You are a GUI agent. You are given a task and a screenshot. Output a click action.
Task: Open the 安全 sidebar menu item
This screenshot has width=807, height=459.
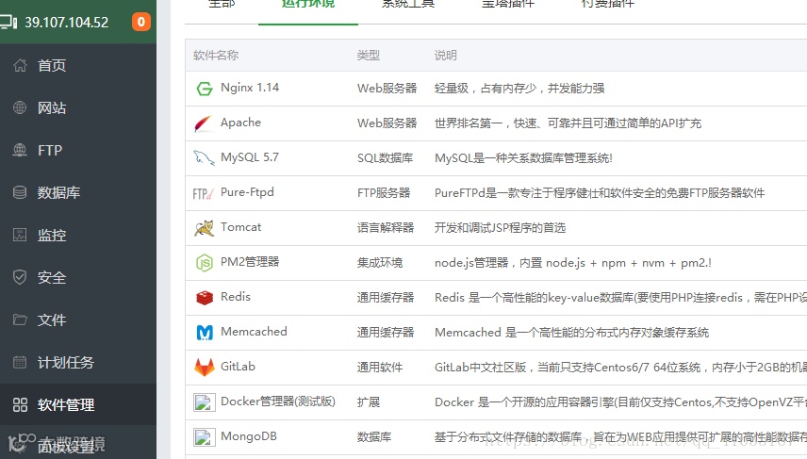point(78,277)
